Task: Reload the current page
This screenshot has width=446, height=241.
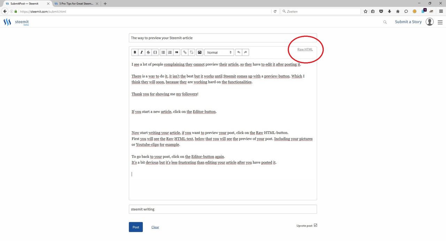Action: [275, 11]
